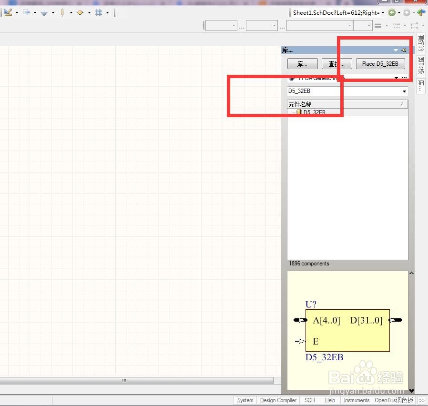The image size is (428, 406).
Task: Click the dotted line style icon
Action: (x=397, y=25)
